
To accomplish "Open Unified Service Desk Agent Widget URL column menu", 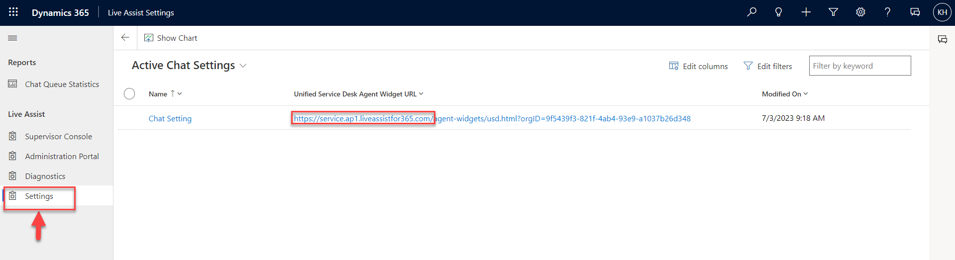I will tap(421, 93).
